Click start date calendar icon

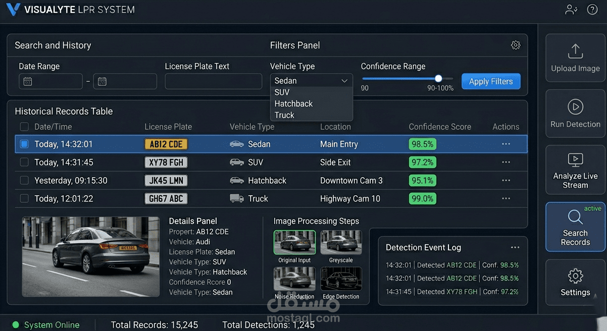click(x=28, y=81)
